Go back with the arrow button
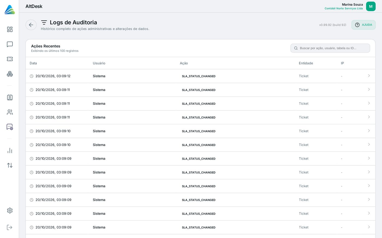382x238 pixels. [x=31, y=25]
